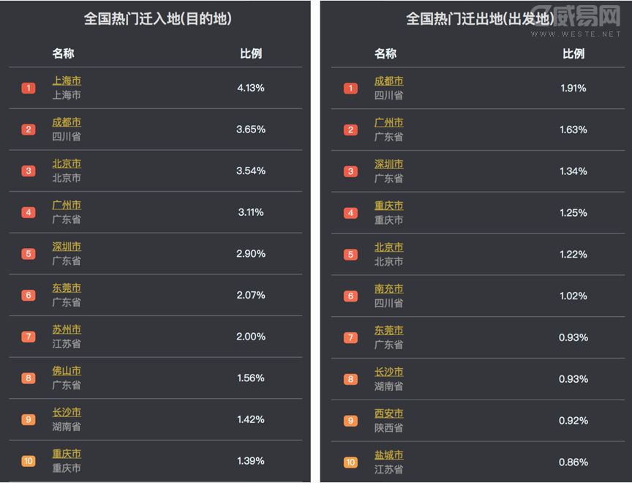This screenshot has width=632, height=483.
Task: Click the 比例 header in the 迁出地 table
Action: click(573, 53)
